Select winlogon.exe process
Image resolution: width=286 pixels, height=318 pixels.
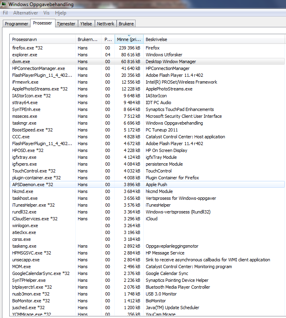[x=147, y=226]
